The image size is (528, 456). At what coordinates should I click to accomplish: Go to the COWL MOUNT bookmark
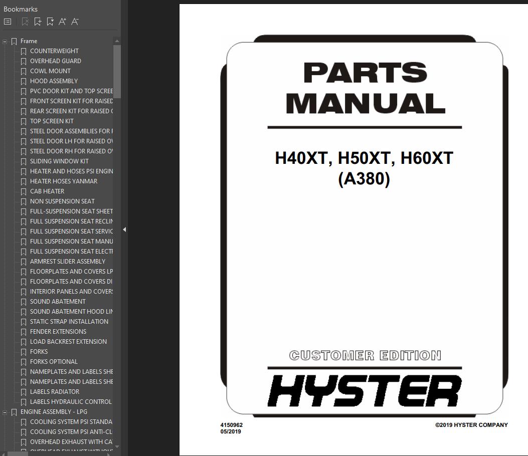click(50, 71)
